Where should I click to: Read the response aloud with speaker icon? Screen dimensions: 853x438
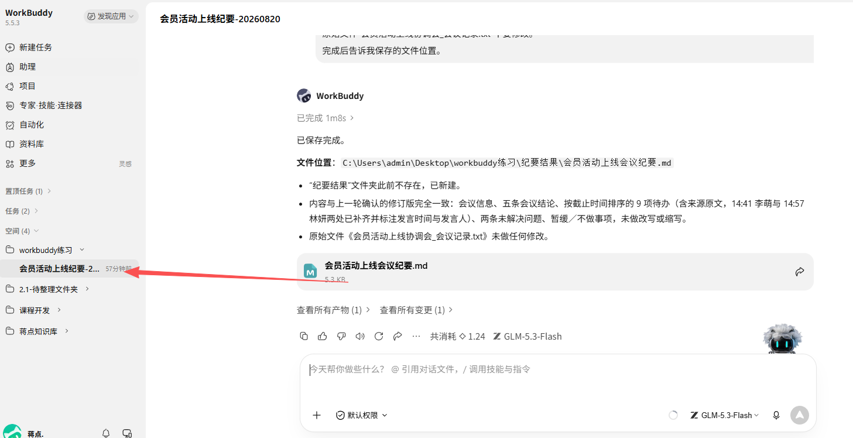coord(360,336)
